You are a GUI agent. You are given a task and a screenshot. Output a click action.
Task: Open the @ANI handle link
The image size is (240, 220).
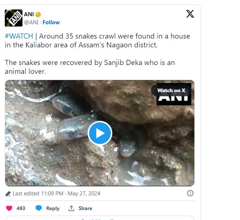click(31, 22)
